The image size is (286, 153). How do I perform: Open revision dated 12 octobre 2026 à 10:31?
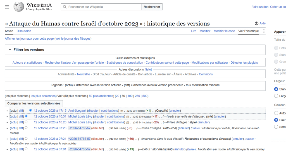pyautogui.click(x=50, y=116)
